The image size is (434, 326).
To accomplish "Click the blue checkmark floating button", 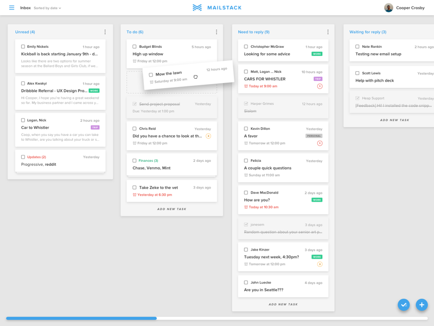I will [404, 305].
